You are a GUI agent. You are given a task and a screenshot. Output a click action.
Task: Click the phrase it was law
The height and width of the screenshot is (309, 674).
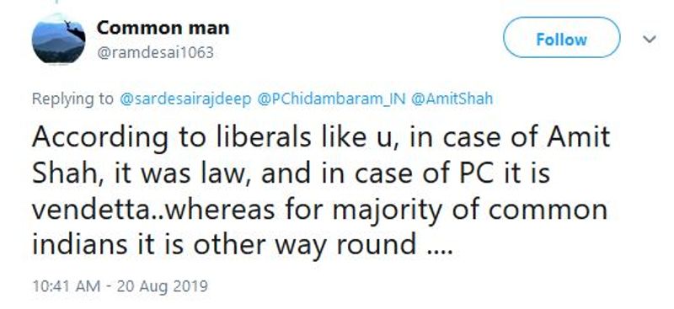(x=178, y=174)
